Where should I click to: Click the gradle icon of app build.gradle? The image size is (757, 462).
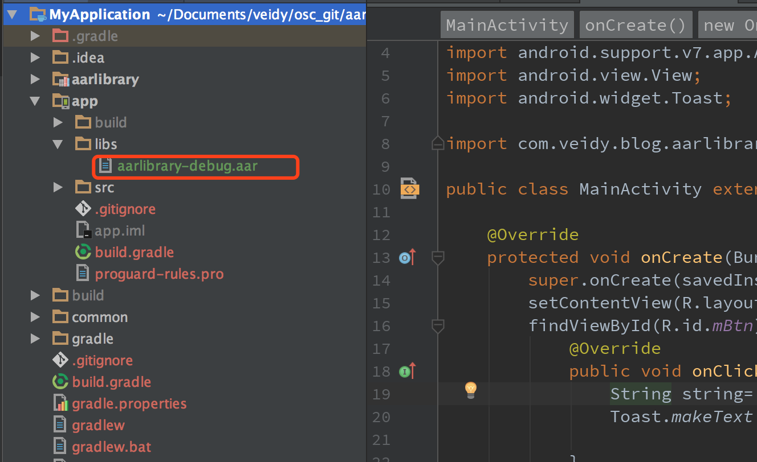pos(83,253)
